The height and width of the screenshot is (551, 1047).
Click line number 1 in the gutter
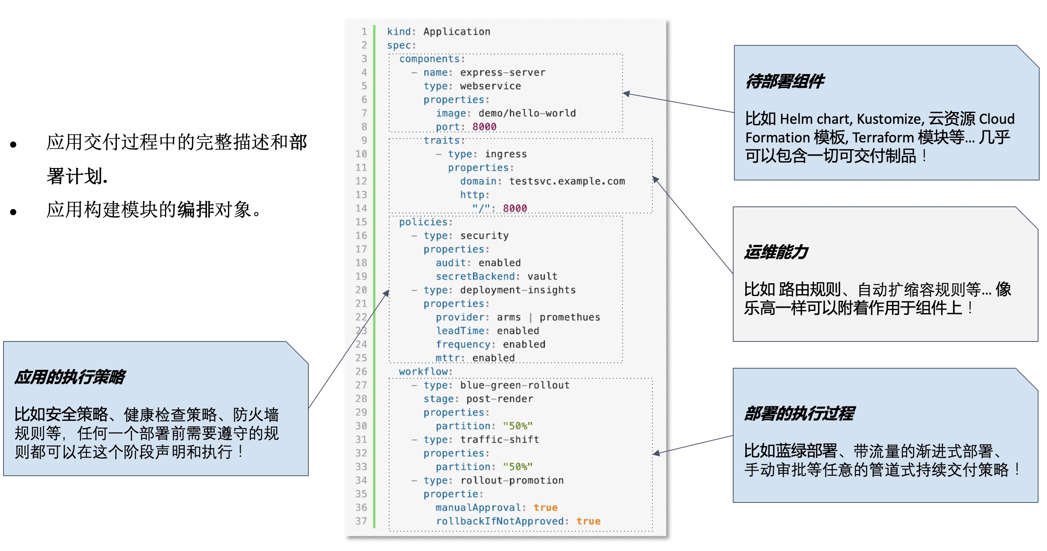click(364, 31)
